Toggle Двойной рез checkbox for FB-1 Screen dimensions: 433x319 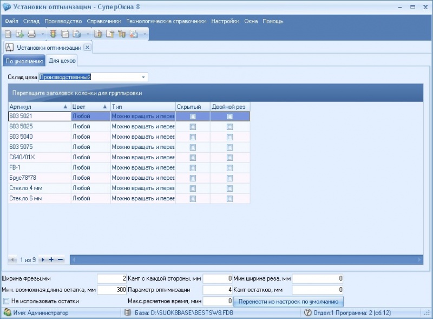pyautogui.click(x=229, y=168)
